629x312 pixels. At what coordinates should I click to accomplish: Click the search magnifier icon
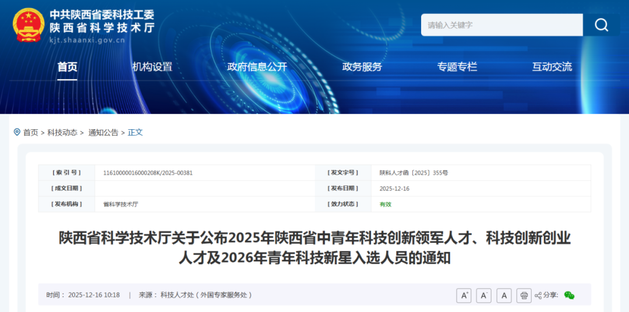601,25
